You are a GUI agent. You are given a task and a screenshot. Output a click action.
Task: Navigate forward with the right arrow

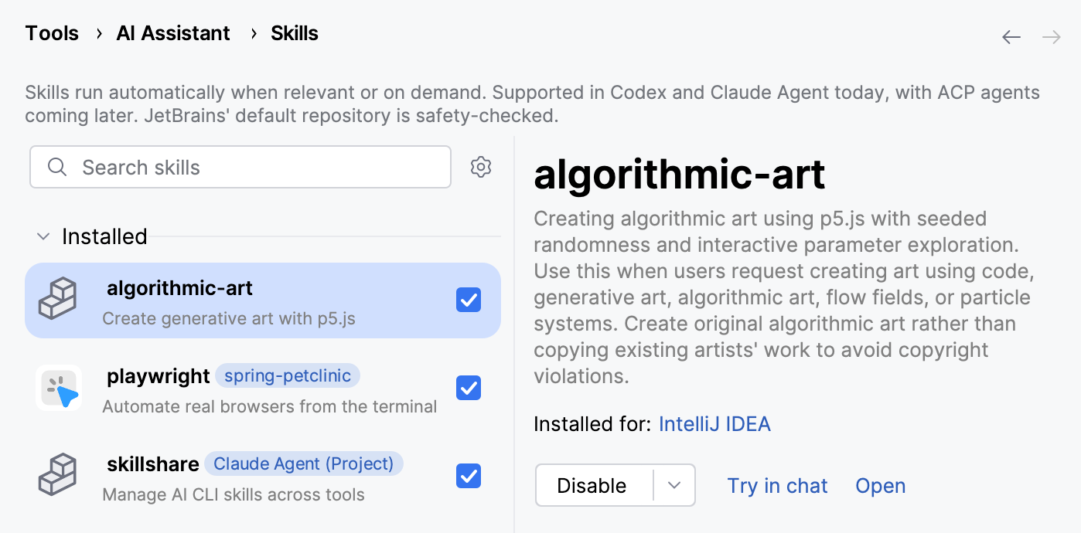pos(1052,37)
